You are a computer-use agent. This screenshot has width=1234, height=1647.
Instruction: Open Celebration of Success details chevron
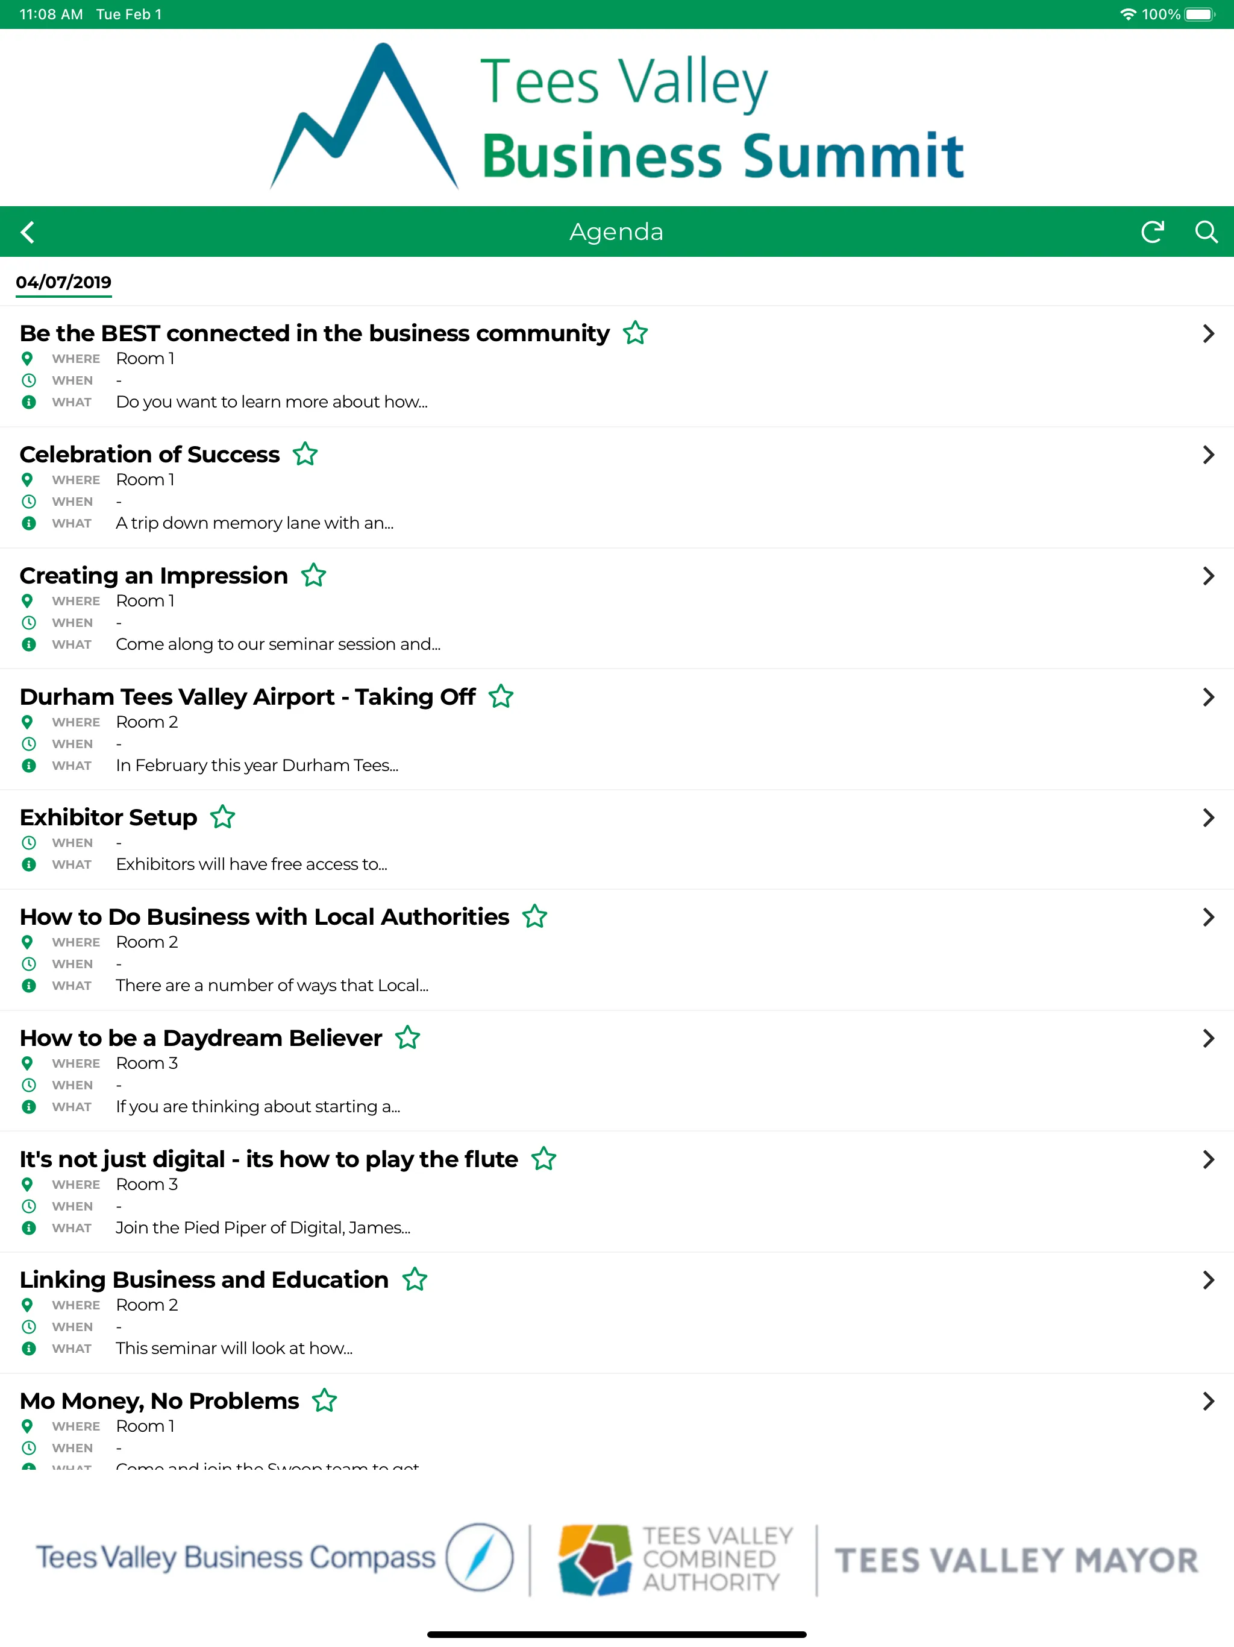[x=1208, y=455]
